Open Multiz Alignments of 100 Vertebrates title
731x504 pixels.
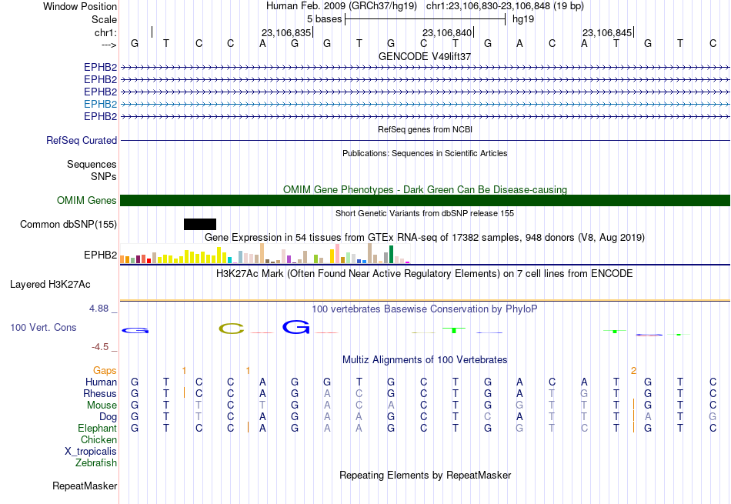point(425,360)
